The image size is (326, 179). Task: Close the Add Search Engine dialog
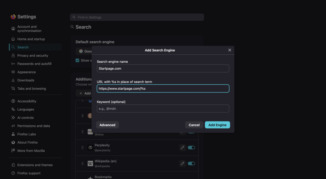[230, 50]
